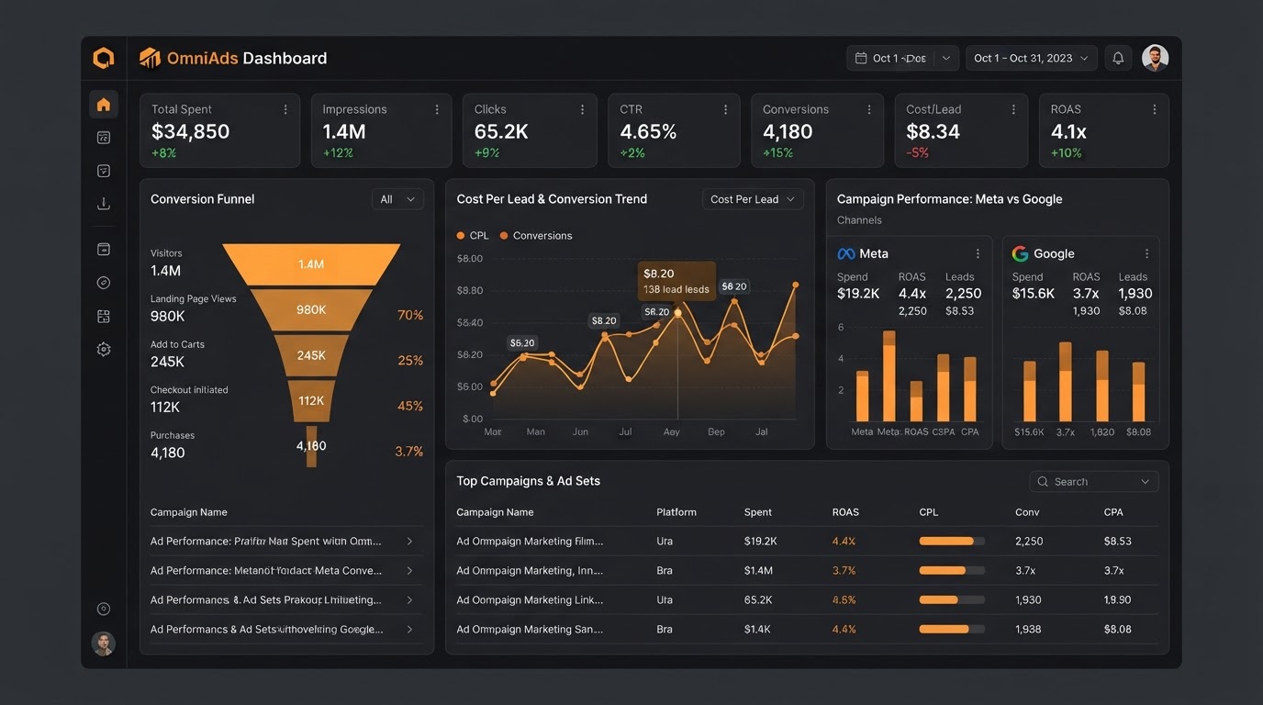Open the options menu on Clicks card
The width and height of the screenshot is (1263, 705).
click(x=582, y=109)
